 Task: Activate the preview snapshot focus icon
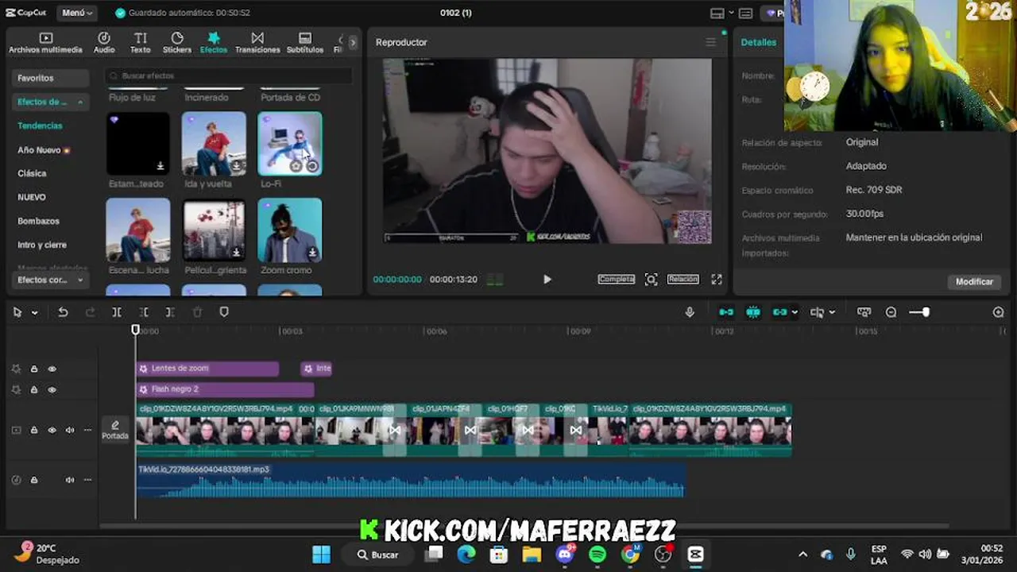(651, 280)
